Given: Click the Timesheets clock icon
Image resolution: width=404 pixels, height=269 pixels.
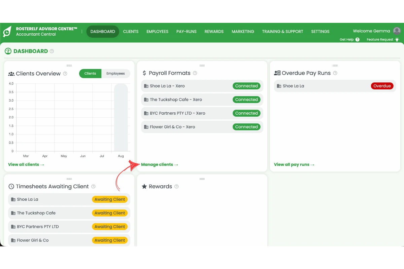Looking at the screenshot, I should [11, 187].
